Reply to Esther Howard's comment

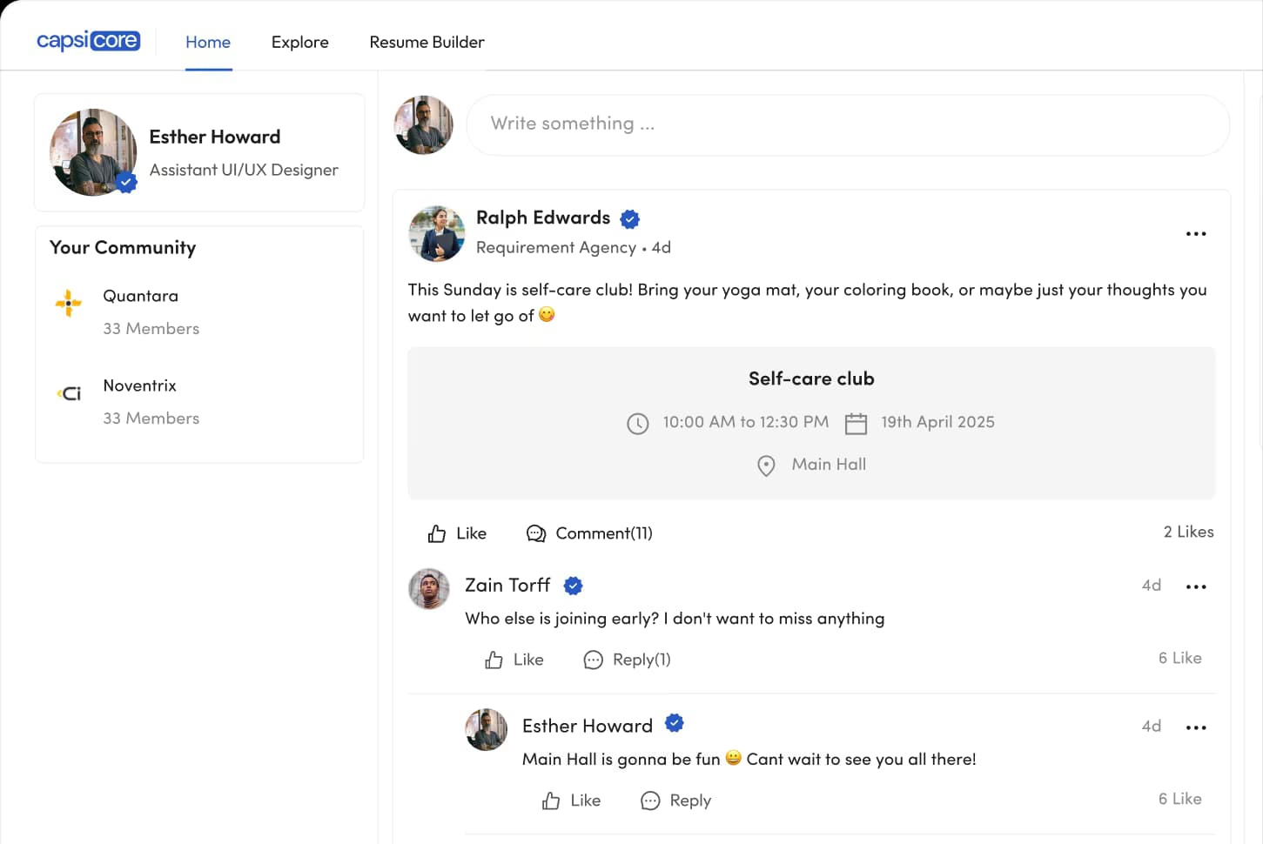click(675, 800)
